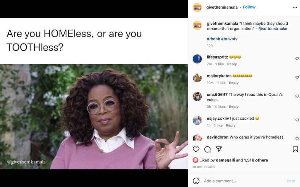Click the Add a comment field
Image resolution: width=300 pixels, height=187 pixels.
240,181
